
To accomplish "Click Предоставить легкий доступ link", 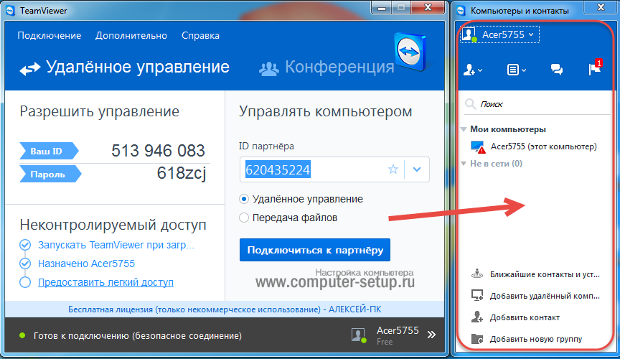I will [105, 282].
